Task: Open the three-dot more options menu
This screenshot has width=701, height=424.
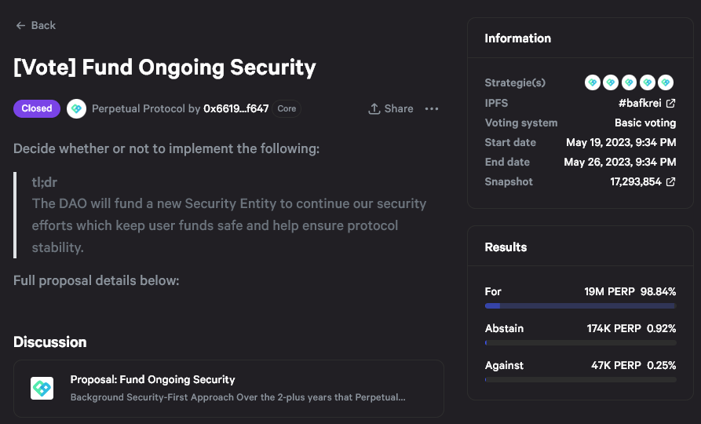Action: click(431, 108)
